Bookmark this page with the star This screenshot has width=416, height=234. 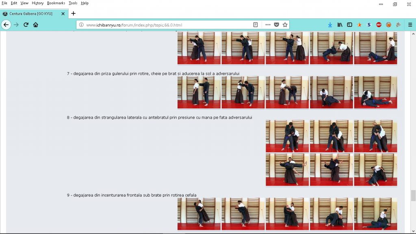click(285, 25)
